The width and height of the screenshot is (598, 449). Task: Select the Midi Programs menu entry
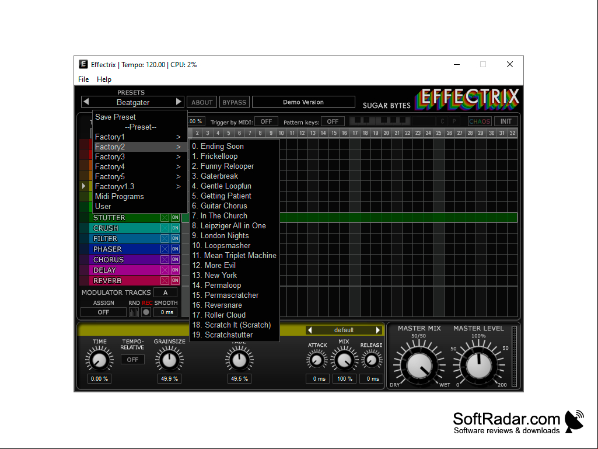pos(141,197)
